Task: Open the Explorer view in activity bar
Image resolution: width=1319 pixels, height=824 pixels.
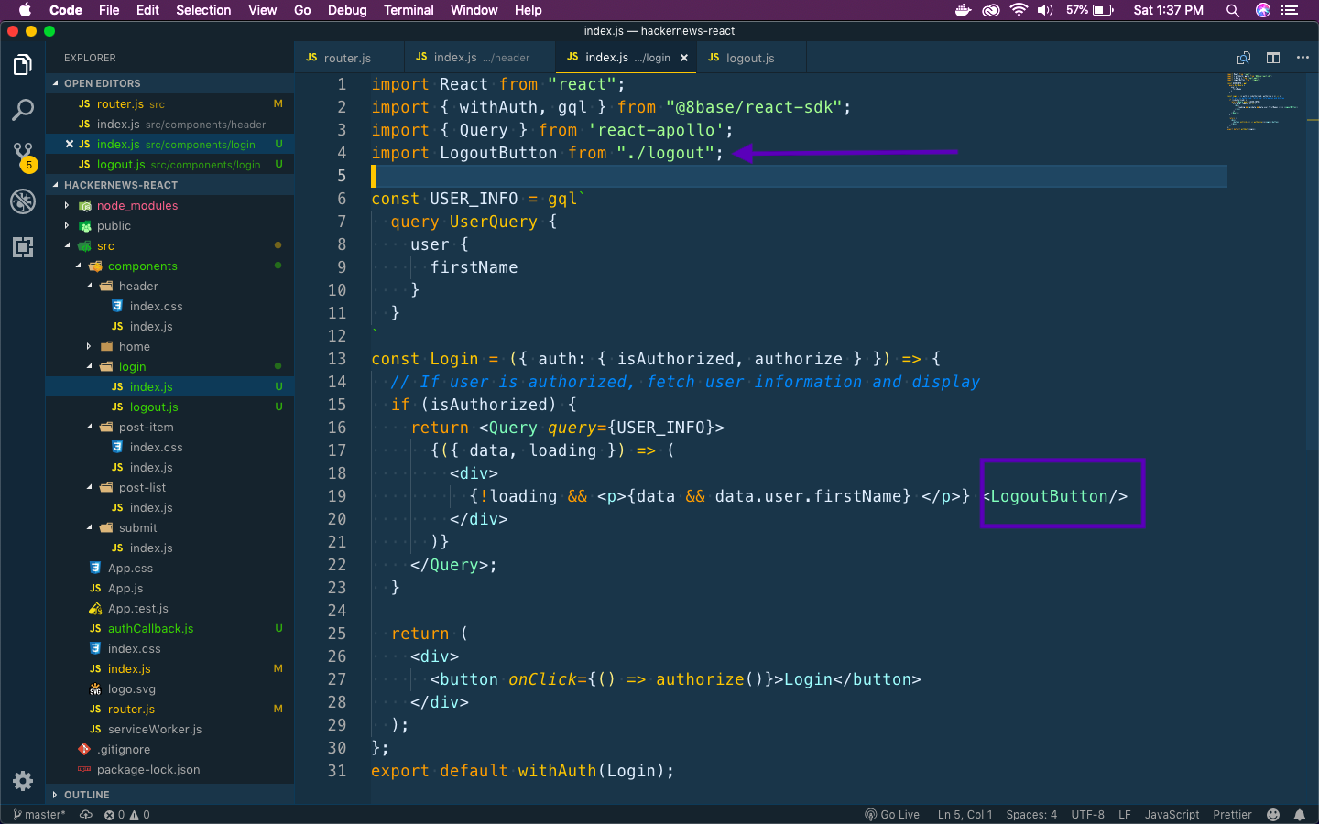Action: point(23,65)
